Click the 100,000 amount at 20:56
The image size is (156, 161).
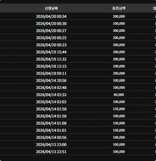tap(119, 81)
